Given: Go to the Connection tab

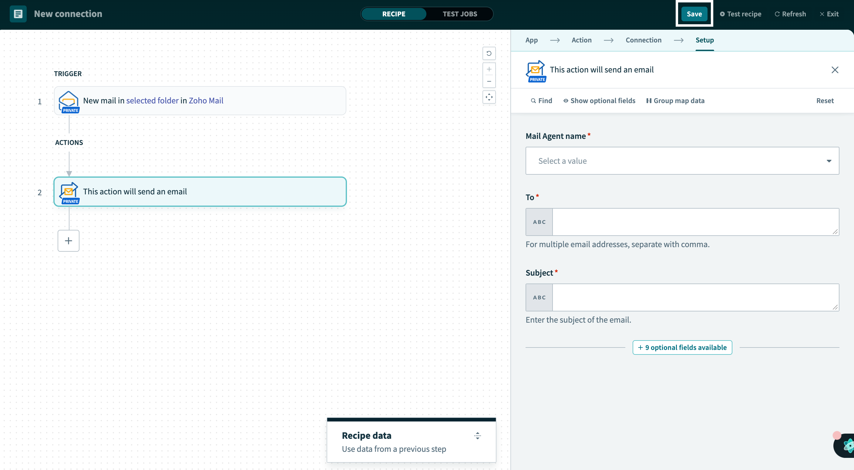Looking at the screenshot, I should click(643, 40).
